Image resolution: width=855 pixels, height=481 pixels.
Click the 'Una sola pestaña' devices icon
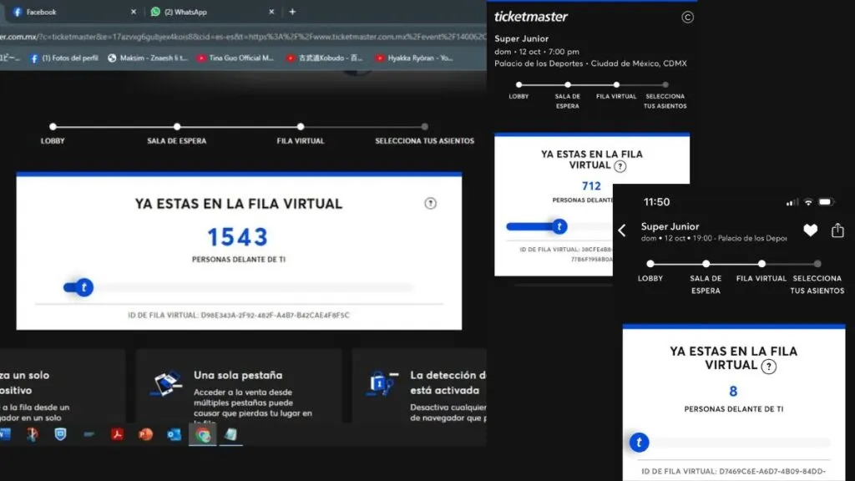(167, 384)
